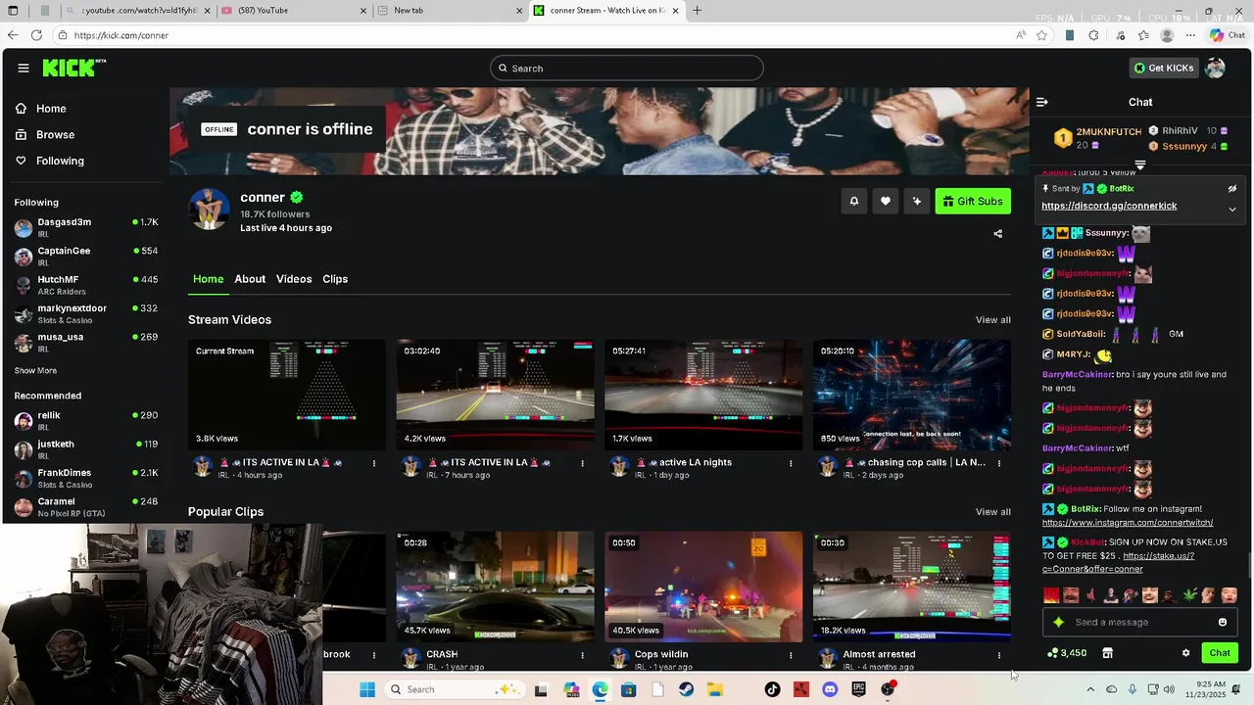1254x705 pixels.
Task: Click the Gift Subs button
Action: (x=973, y=201)
